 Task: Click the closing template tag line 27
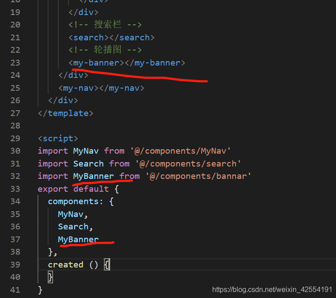tap(65, 113)
